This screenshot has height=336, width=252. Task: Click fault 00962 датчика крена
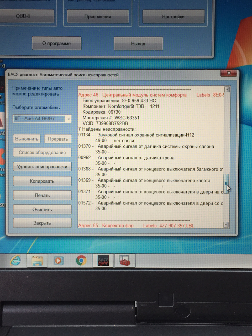(x=127, y=158)
